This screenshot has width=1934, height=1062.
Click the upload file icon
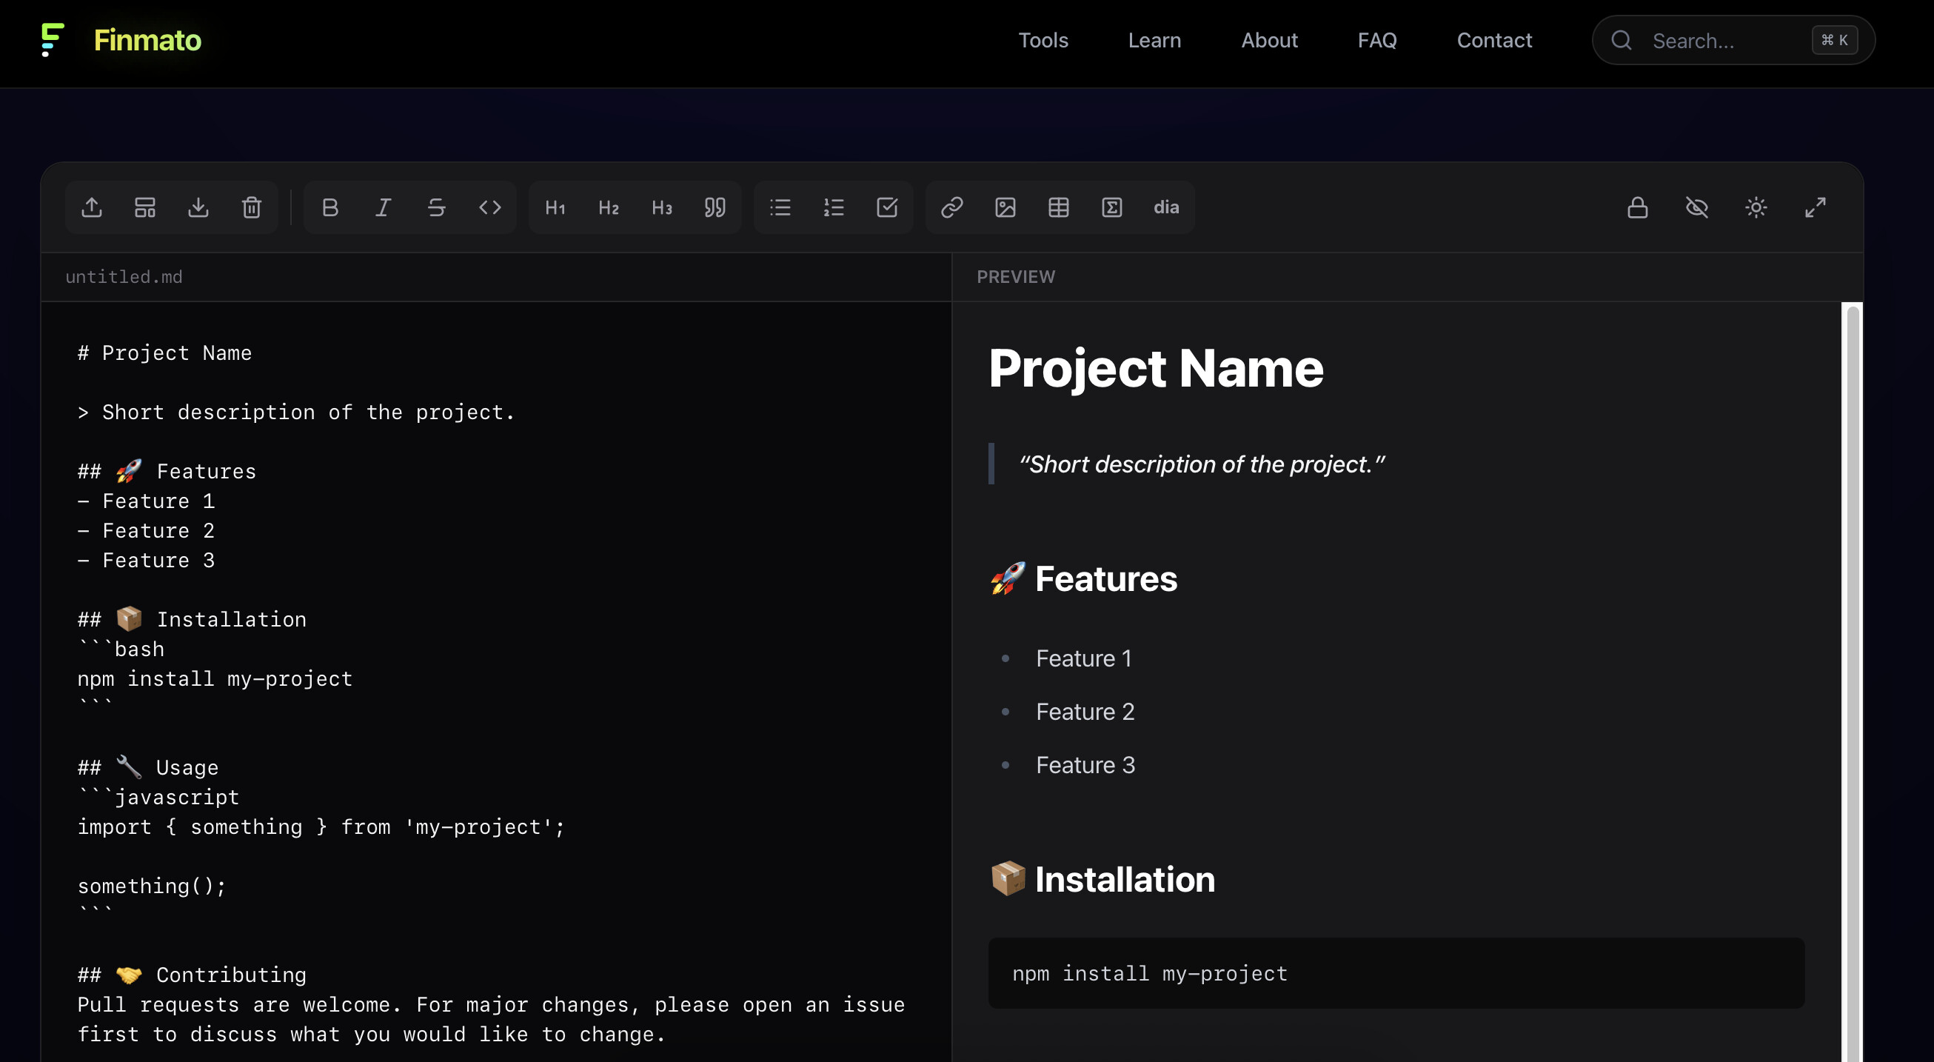coord(92,207)
